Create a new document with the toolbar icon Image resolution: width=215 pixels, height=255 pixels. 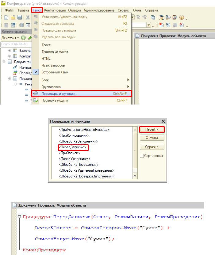tap(6, 17)
